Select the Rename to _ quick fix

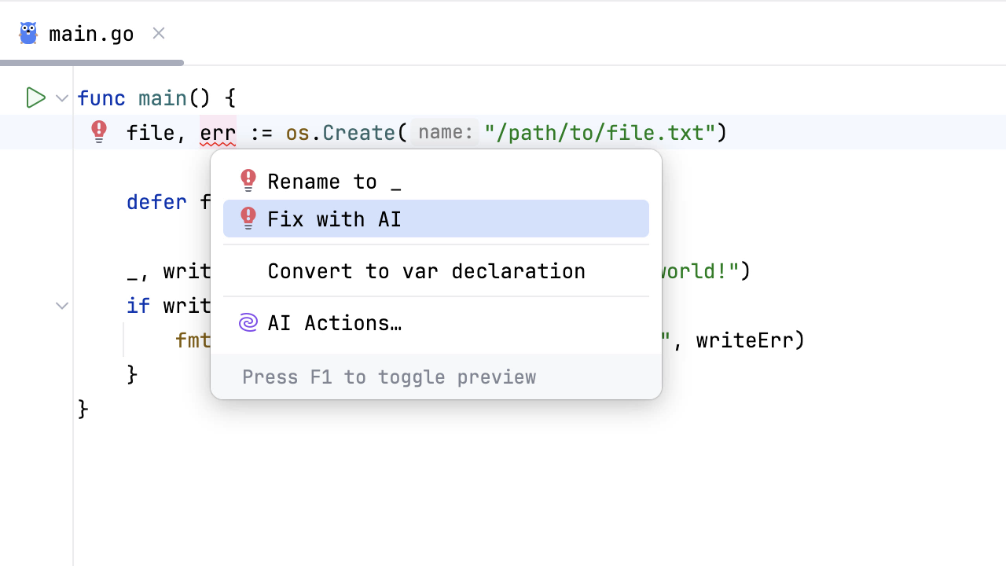click(x=334, y=182)
